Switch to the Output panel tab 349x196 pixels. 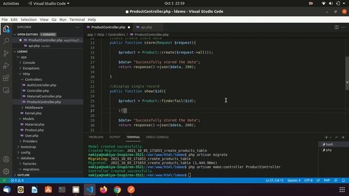click(115, 137)
